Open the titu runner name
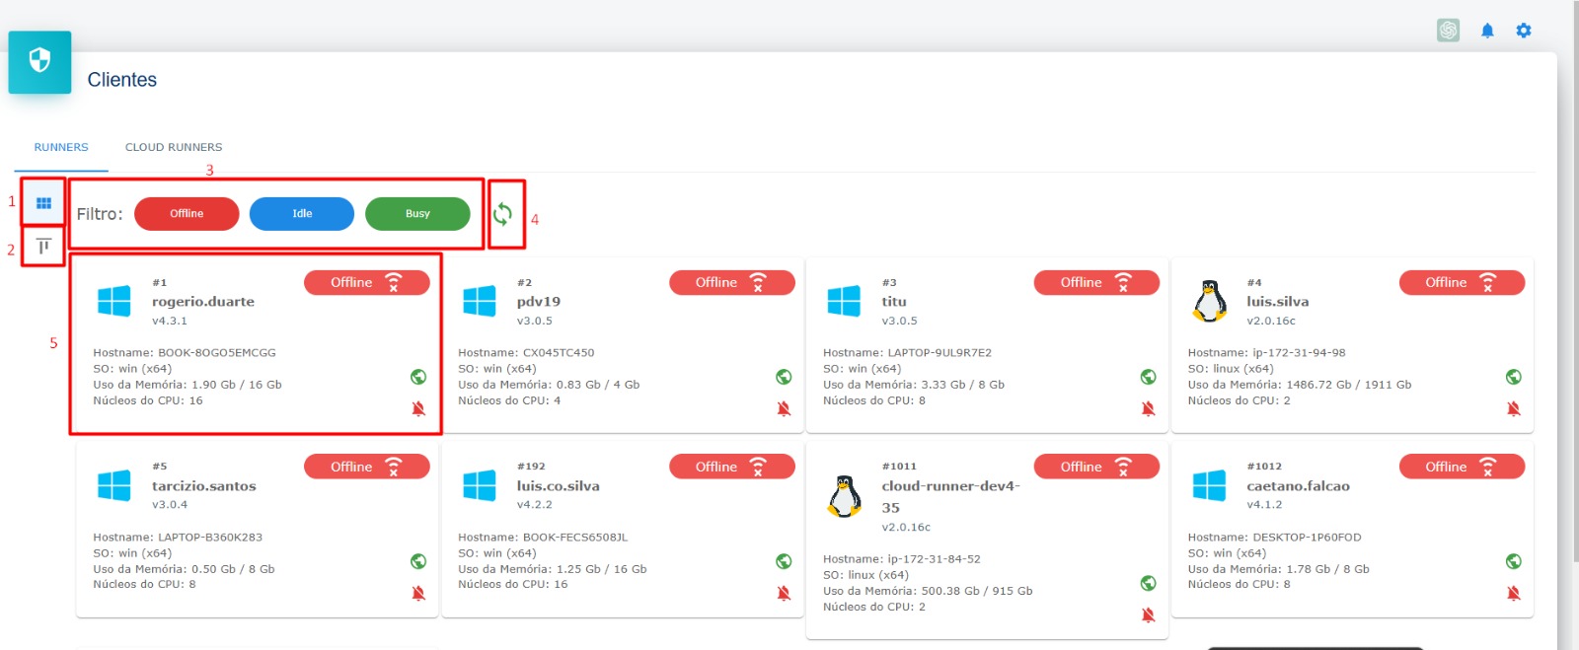Screen dimensions: 1579x650 [x=894, y=302]
